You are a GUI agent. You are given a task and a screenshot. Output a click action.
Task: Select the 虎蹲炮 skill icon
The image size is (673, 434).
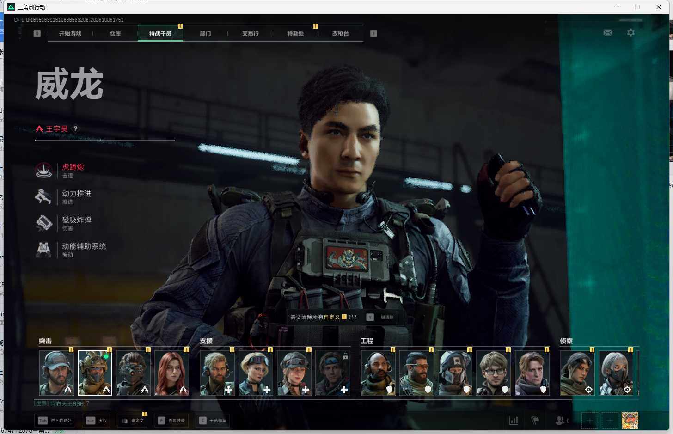[x=44, y=171]
